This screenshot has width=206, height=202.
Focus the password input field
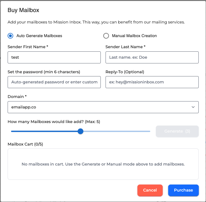(x=54, y=82)
